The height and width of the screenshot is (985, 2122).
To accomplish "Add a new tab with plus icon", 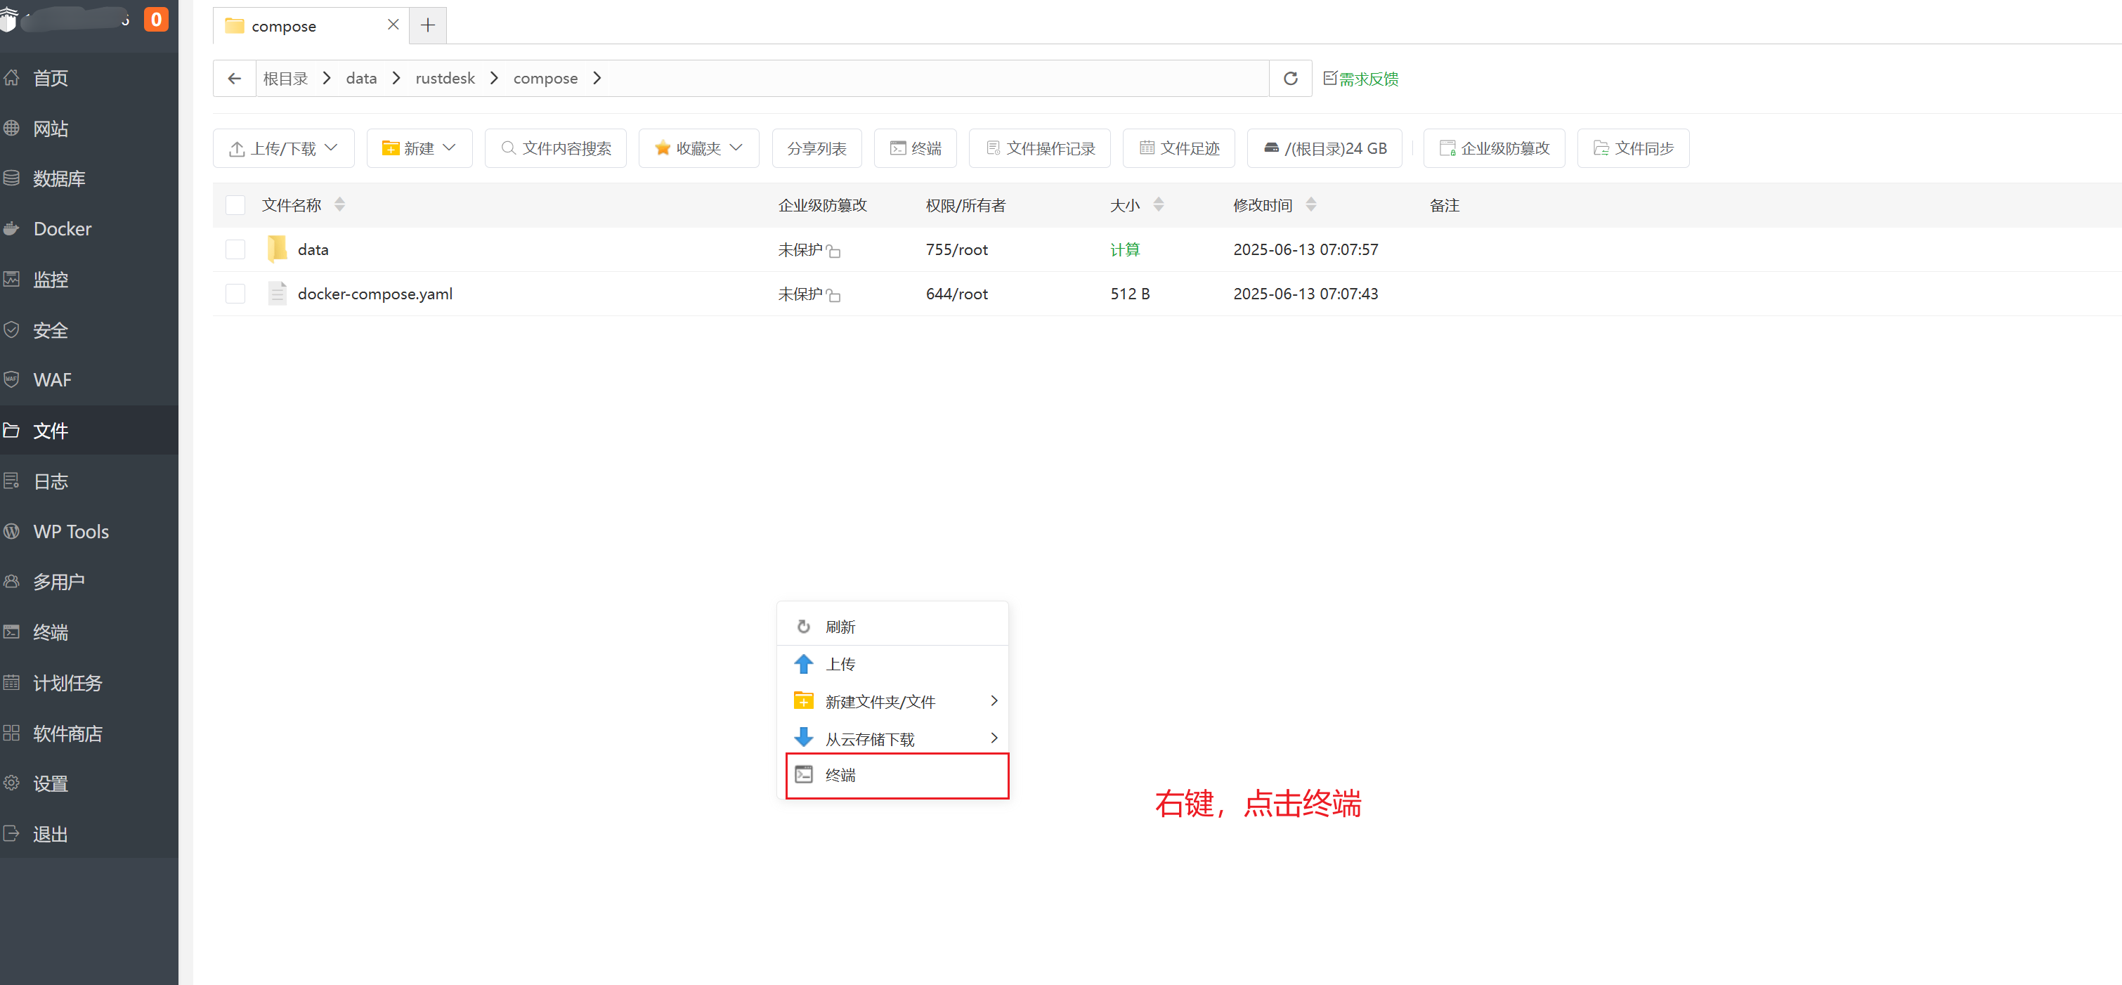I will coord(427,25).
